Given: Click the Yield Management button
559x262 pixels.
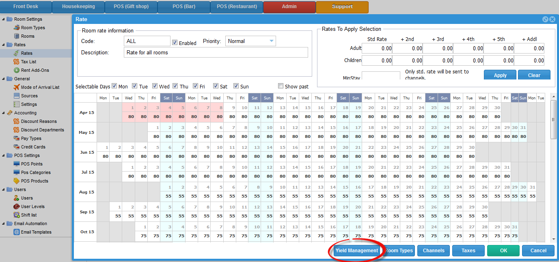Looking at the screenshot, I should [356, 251].
